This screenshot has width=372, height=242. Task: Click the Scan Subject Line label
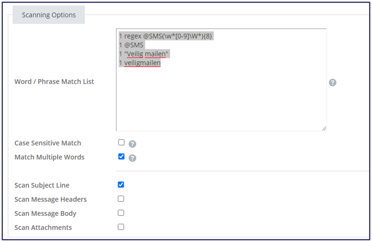[42, 185]
